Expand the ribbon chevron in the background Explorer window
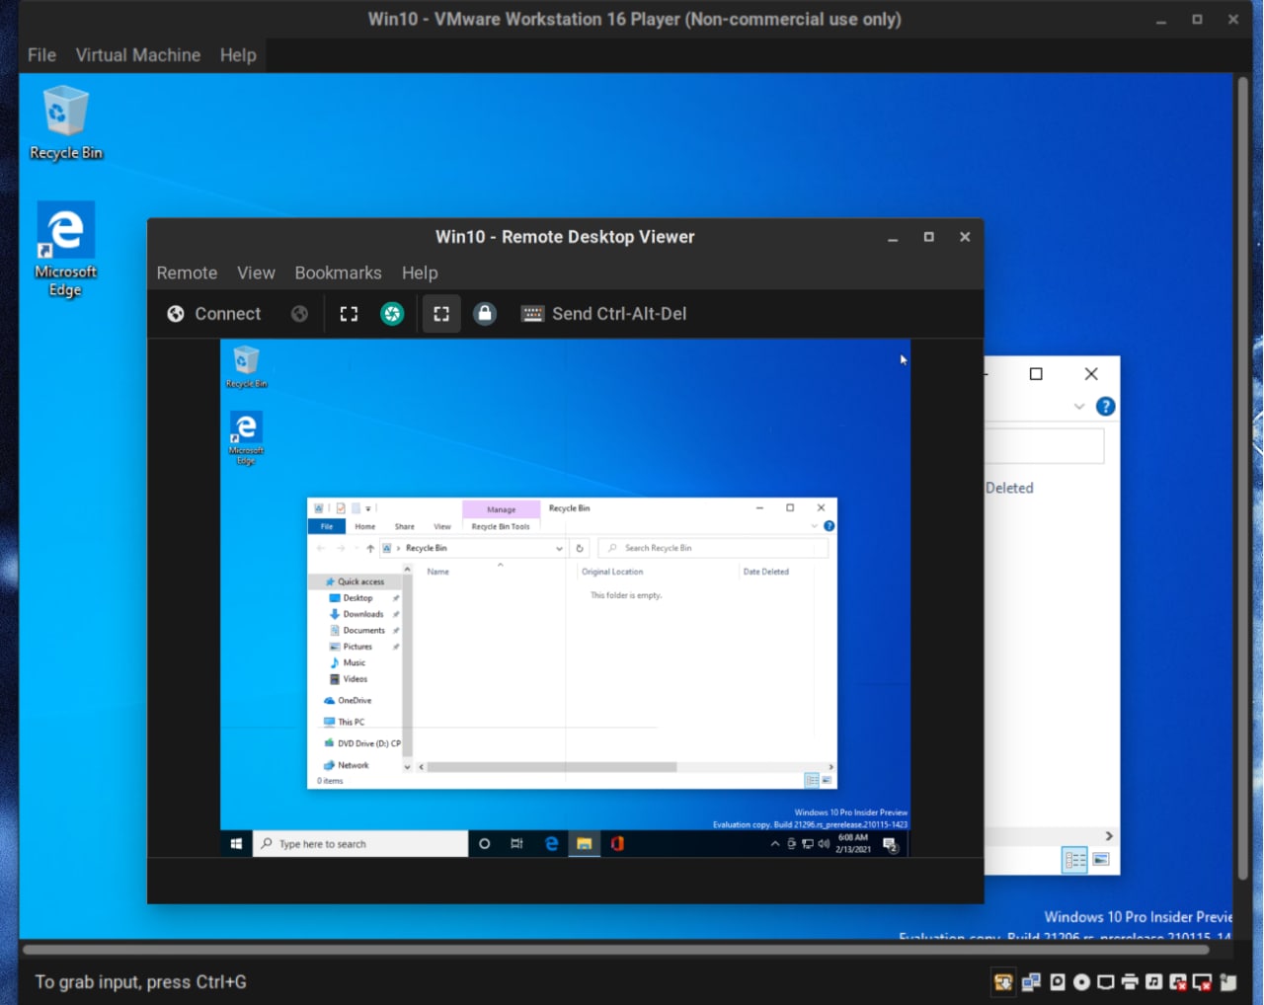The height and width of the screenshot is (1005, 1264). pos(1079,407)
